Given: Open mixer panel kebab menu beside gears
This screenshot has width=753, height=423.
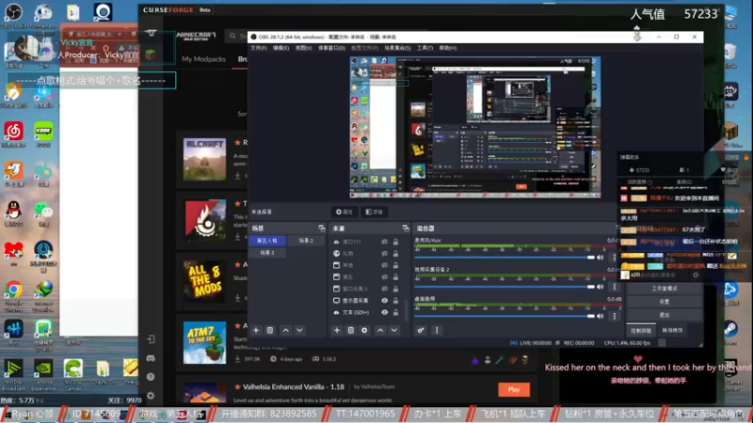Looking at the screenshot, I should pos(437,331).
